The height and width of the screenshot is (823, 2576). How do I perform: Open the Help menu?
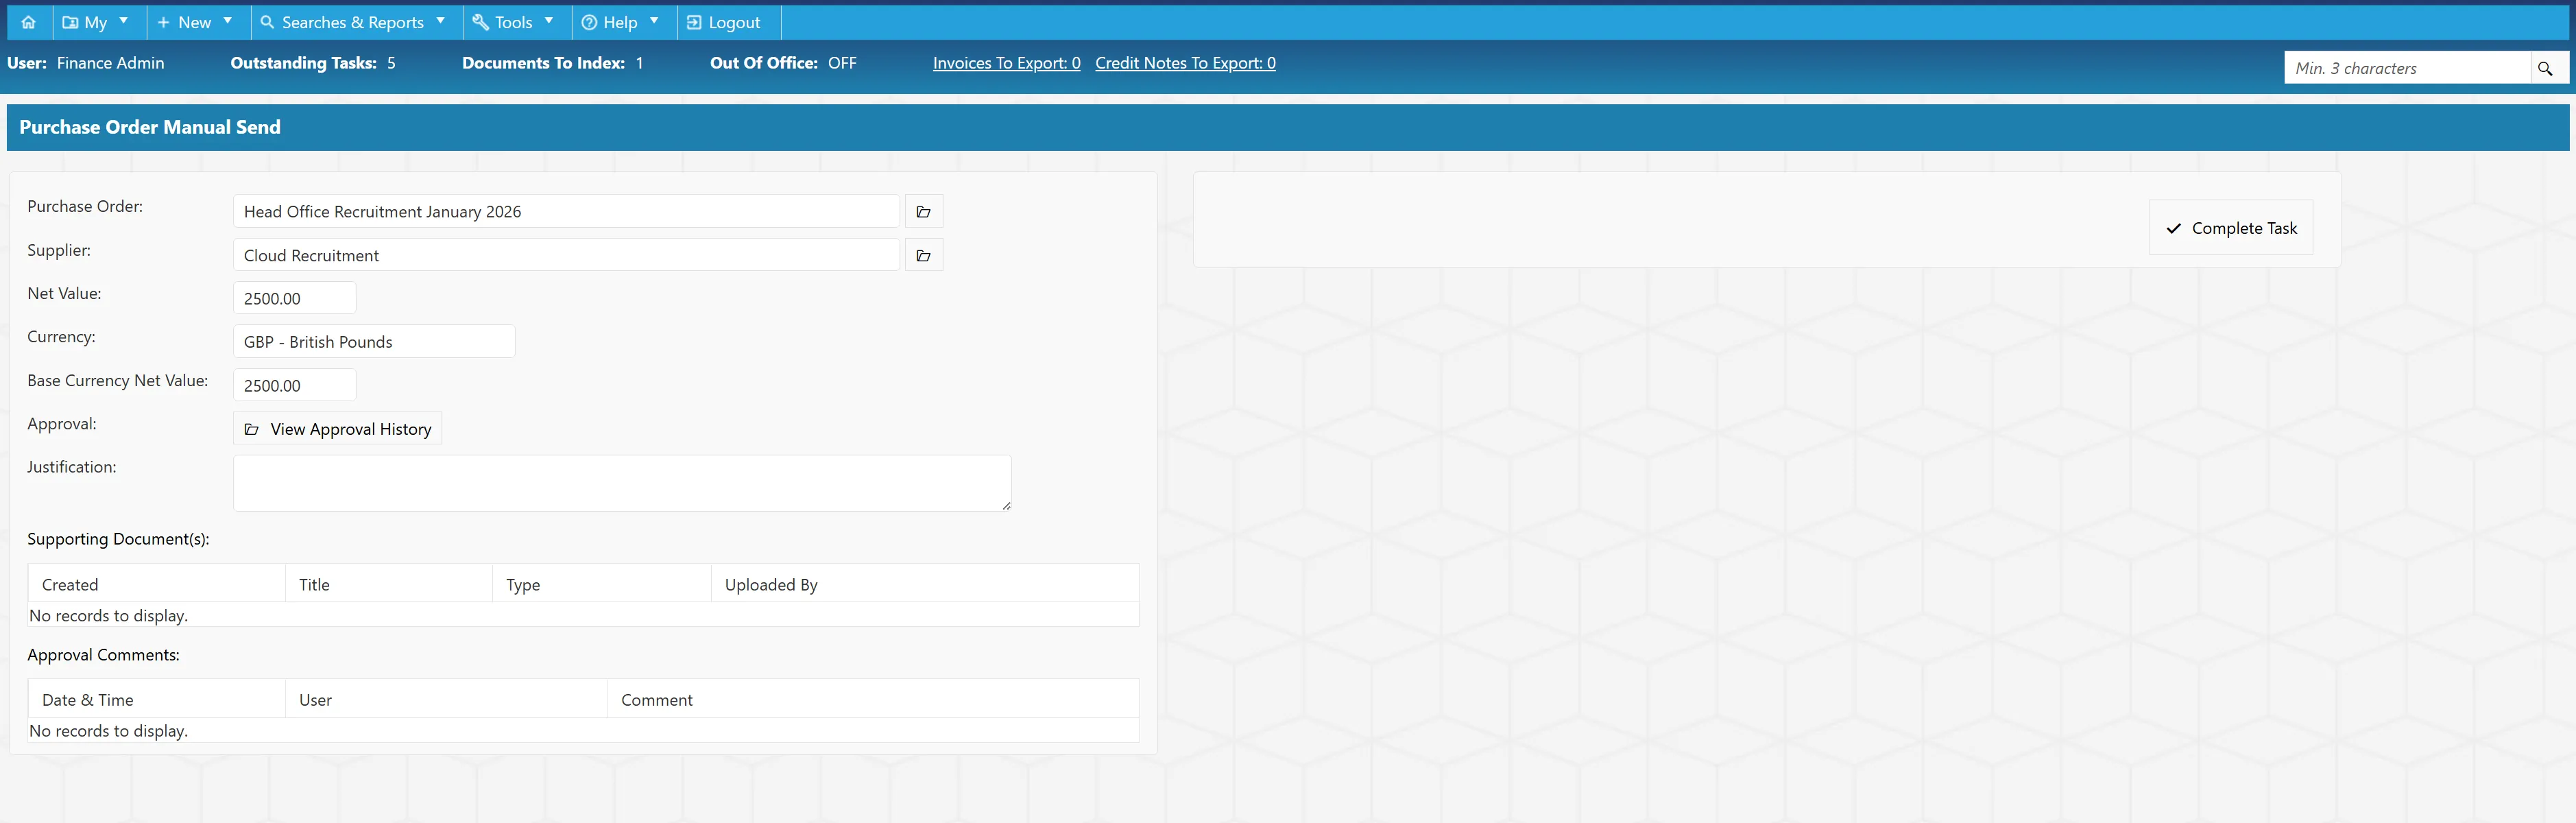coord(623,22)
